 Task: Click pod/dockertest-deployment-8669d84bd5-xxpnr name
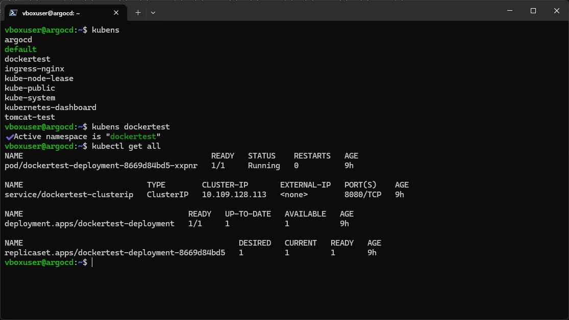tap(101, 166)
